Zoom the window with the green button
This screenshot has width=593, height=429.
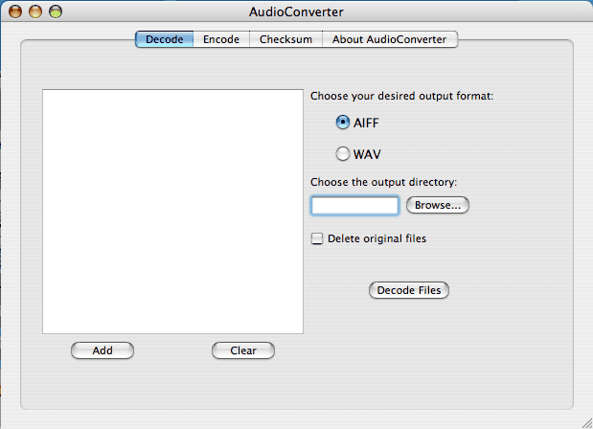(56, 11)
